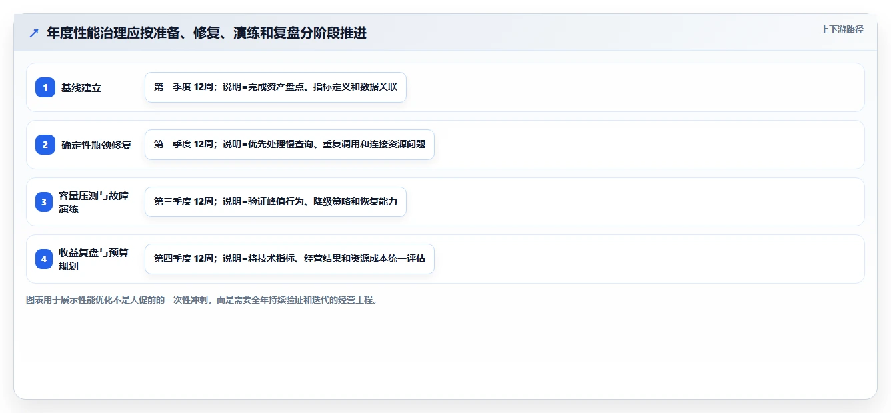Click the 收益复盘与预算规划 stage label

pyautogui.click(x=93, y=259)
